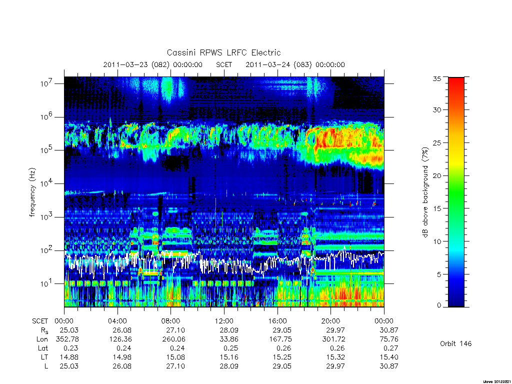
Task: Click Lat value "0.23"
Action: click(71, 348)
